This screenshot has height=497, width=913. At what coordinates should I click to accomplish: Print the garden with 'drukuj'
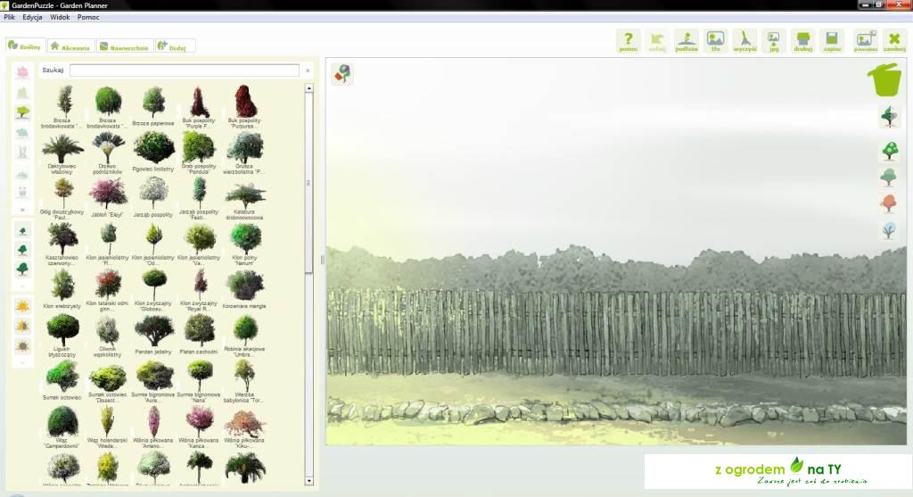[803, 41]
